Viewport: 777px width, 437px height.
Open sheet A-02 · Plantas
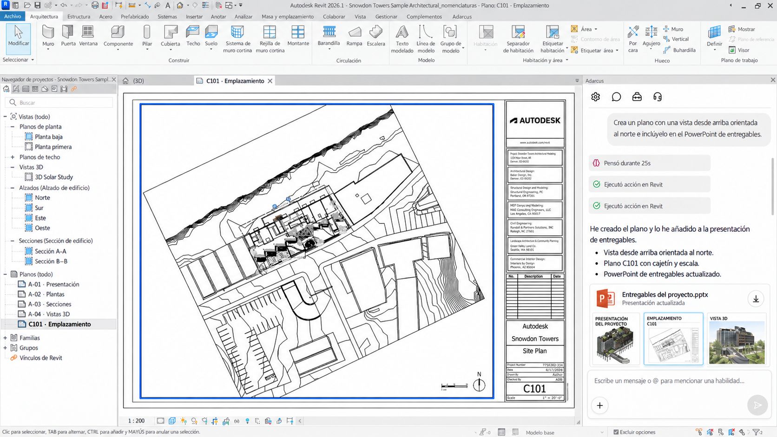pyautogui.click(x=46, y=294)
